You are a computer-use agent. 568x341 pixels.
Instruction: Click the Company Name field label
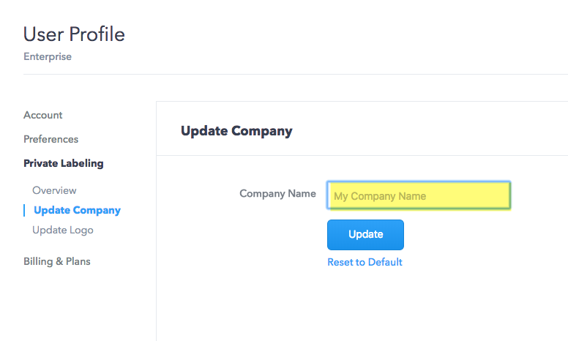(277, 194)
